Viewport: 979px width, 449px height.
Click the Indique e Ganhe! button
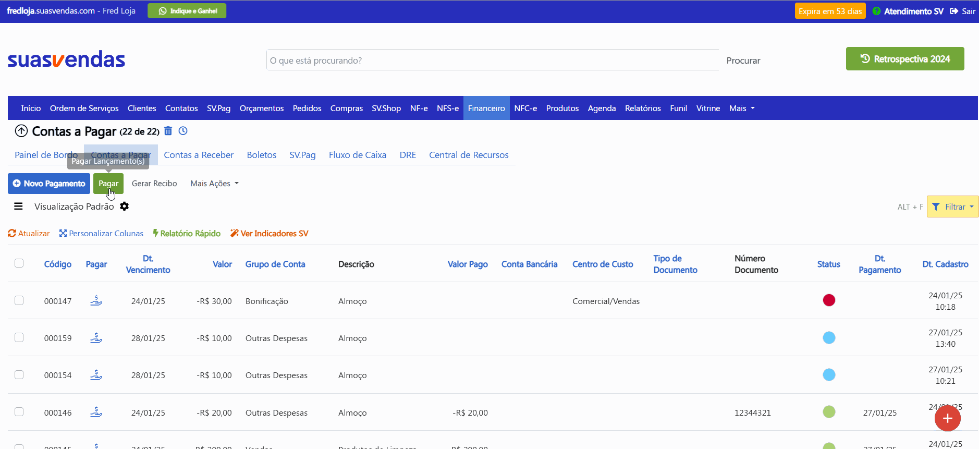[x=187, y=11]
